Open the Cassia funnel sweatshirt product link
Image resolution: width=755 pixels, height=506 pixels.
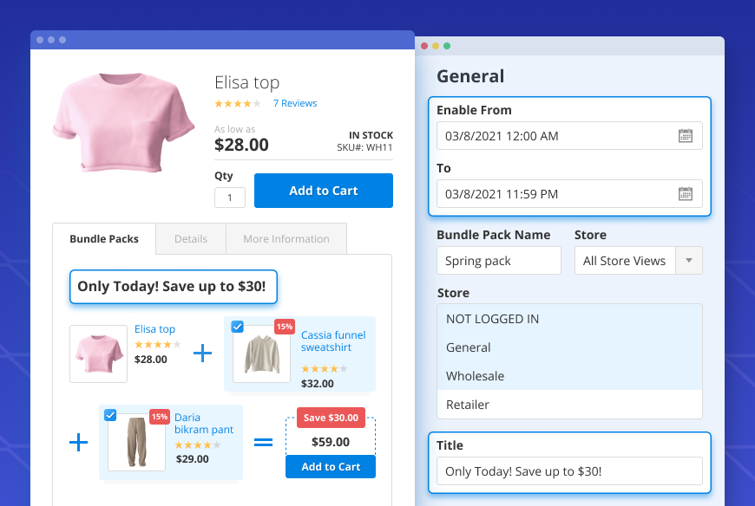pyautogui.click(x=333, y=341)
